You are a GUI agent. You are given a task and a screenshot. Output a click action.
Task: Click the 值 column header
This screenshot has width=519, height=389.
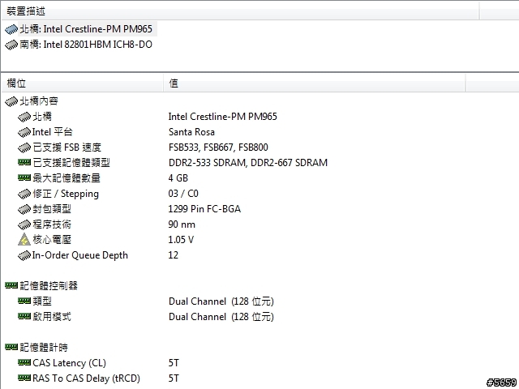(174, 83)
